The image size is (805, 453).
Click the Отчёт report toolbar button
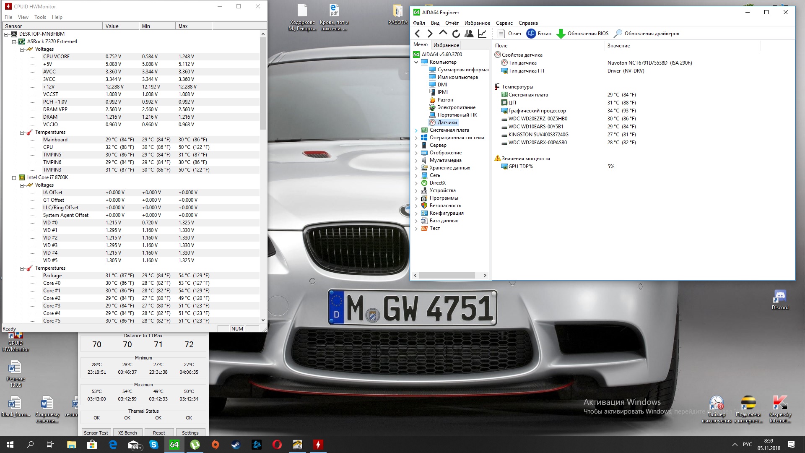[x=509, y=34]
